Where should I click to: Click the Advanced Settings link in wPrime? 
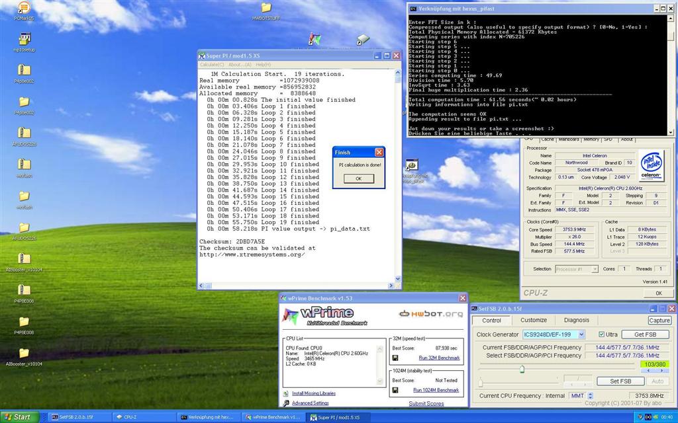pos(310,403)
